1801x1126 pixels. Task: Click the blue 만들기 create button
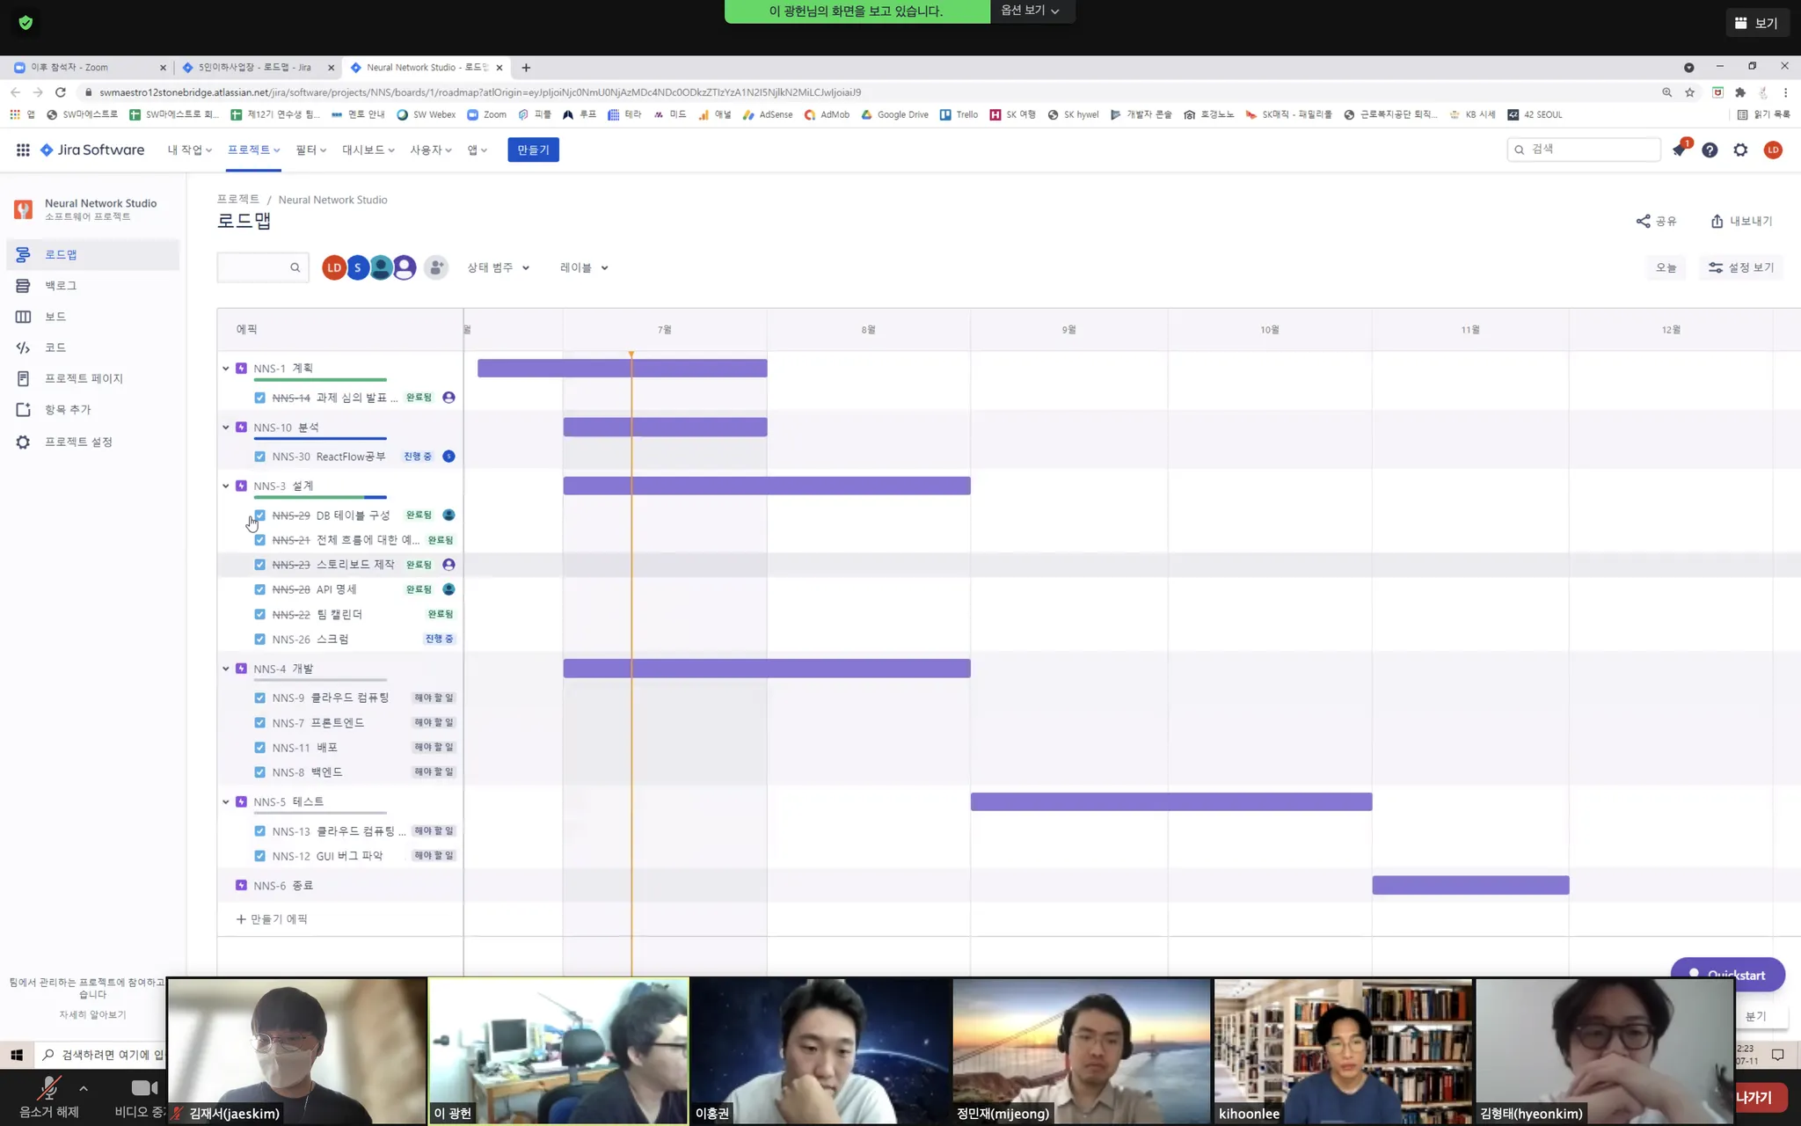coord(533,150)
